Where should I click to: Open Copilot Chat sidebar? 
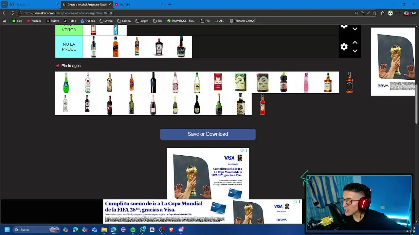[x=410, y=13]
